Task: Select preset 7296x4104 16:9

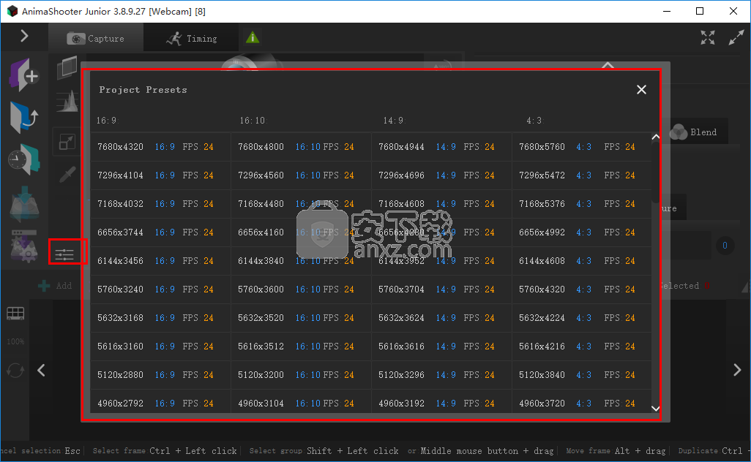Action: click(160, 175)
